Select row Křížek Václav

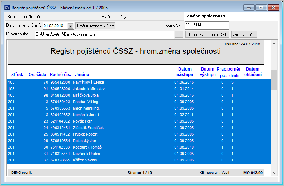click(x=139, y=160)
